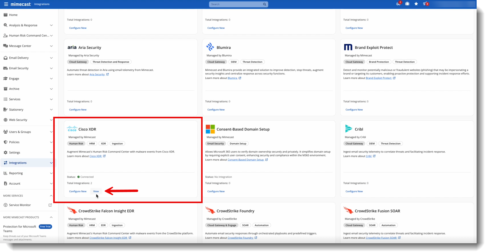Screen dimensions: 486x252
Task: Click the Home icon in sidebar
Action: click(x=5, y=15)
